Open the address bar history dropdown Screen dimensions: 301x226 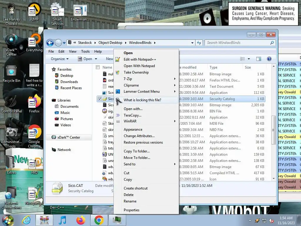click(x=192, y=43)
